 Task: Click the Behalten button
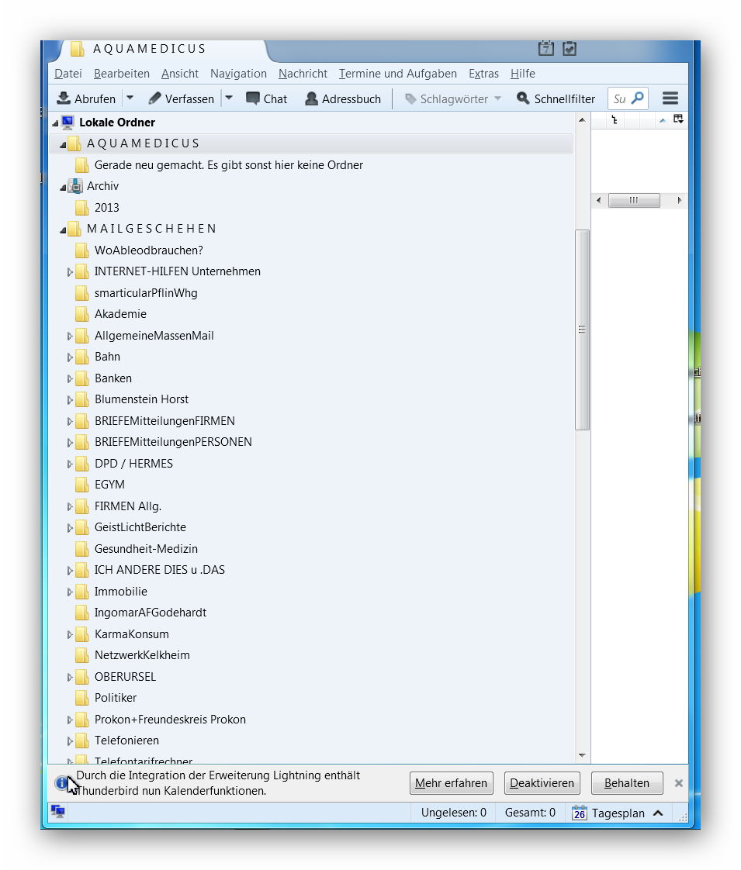click(x=627, y=783)
